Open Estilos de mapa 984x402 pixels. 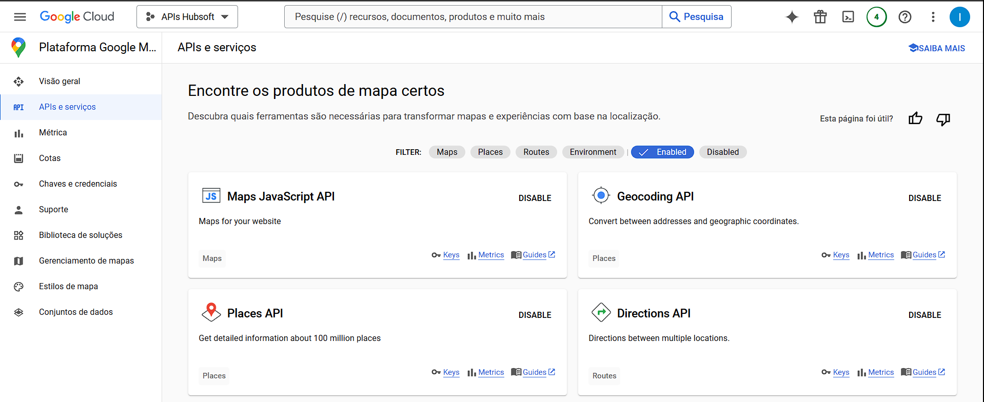(81, 286)
